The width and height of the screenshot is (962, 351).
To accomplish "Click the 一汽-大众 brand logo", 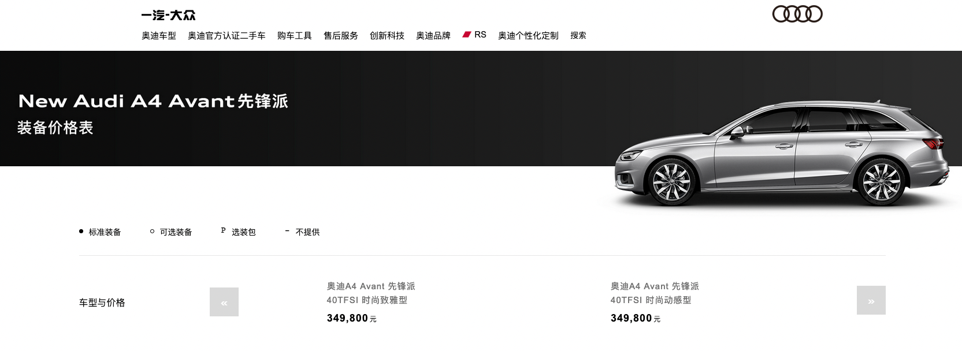I will click(169, 16).
